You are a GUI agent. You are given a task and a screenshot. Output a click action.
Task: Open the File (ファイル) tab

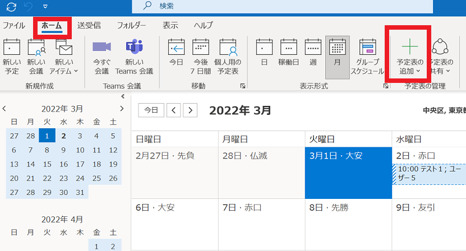(14, 25)
